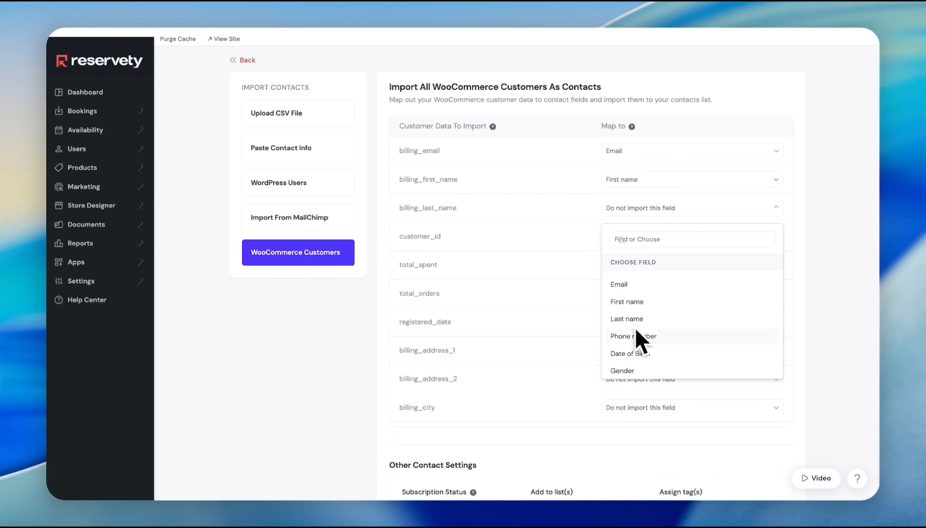The width and height of the screenshot is (926, 528).
Task: Expand the Apps submenu chevron
Action: click(x=141, y=262)
